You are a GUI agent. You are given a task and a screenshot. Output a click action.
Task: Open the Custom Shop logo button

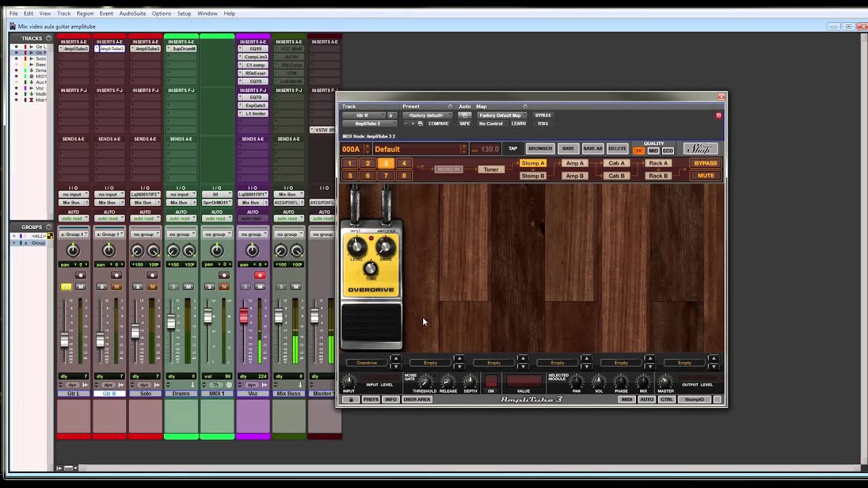click(700, 149)
